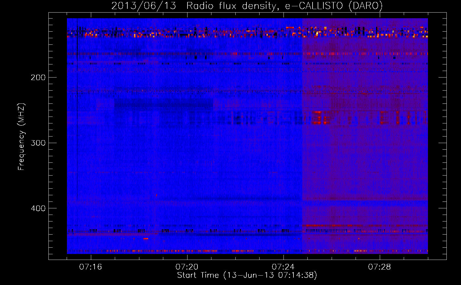Click the 07:20 time tick label

187,267
